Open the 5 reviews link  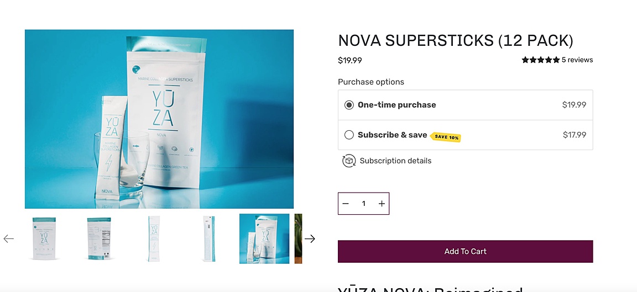pos(577,60)
